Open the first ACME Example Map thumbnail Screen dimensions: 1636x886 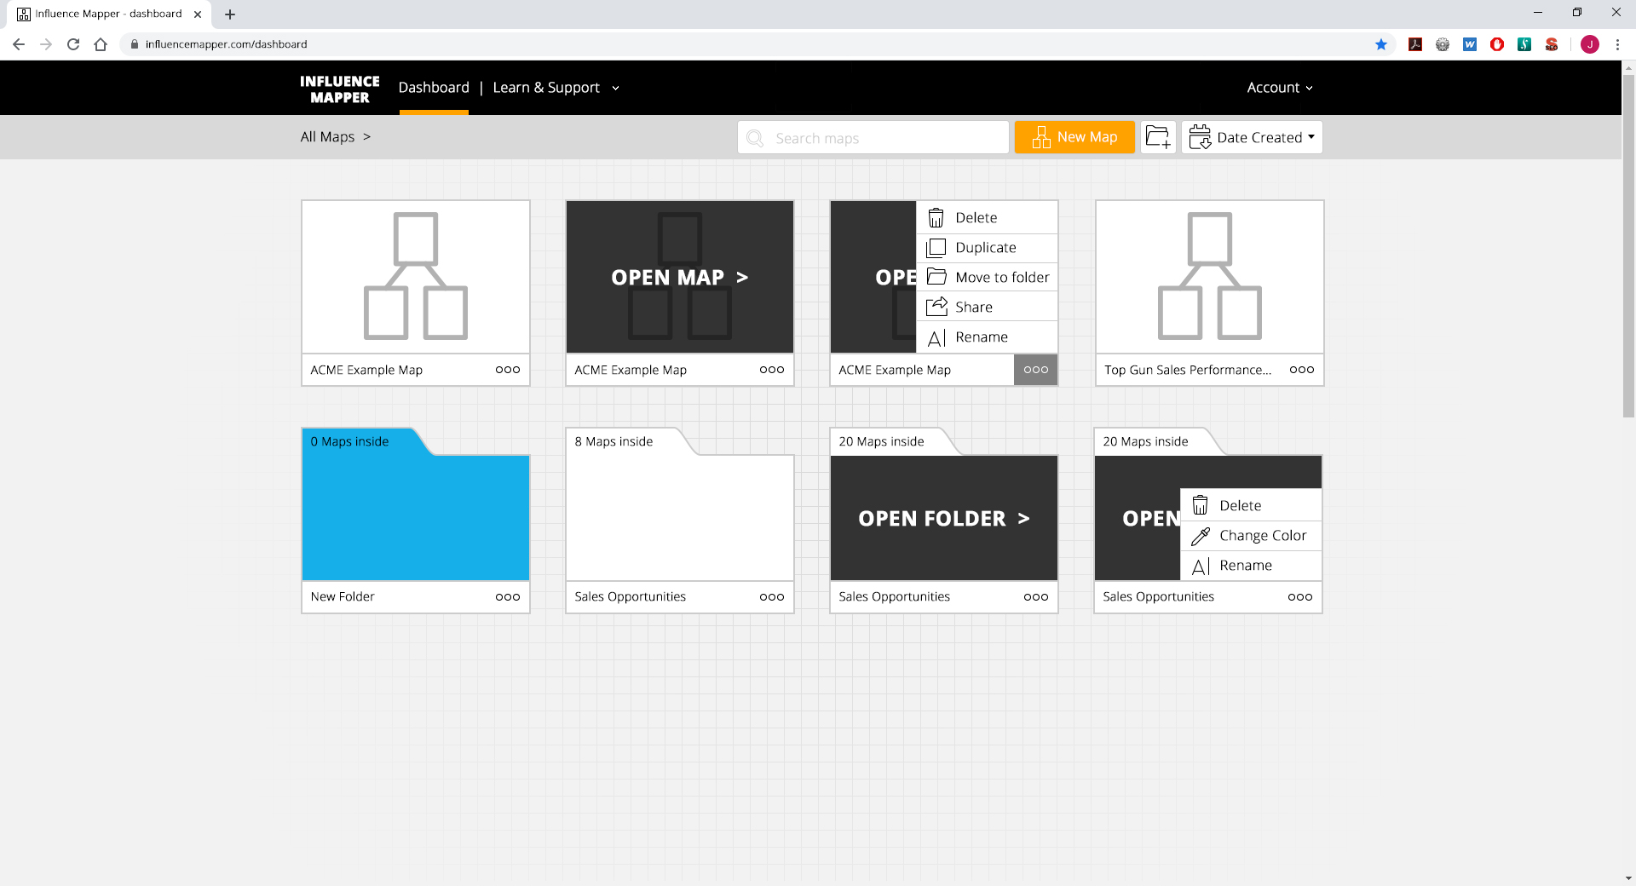(416, 277)
